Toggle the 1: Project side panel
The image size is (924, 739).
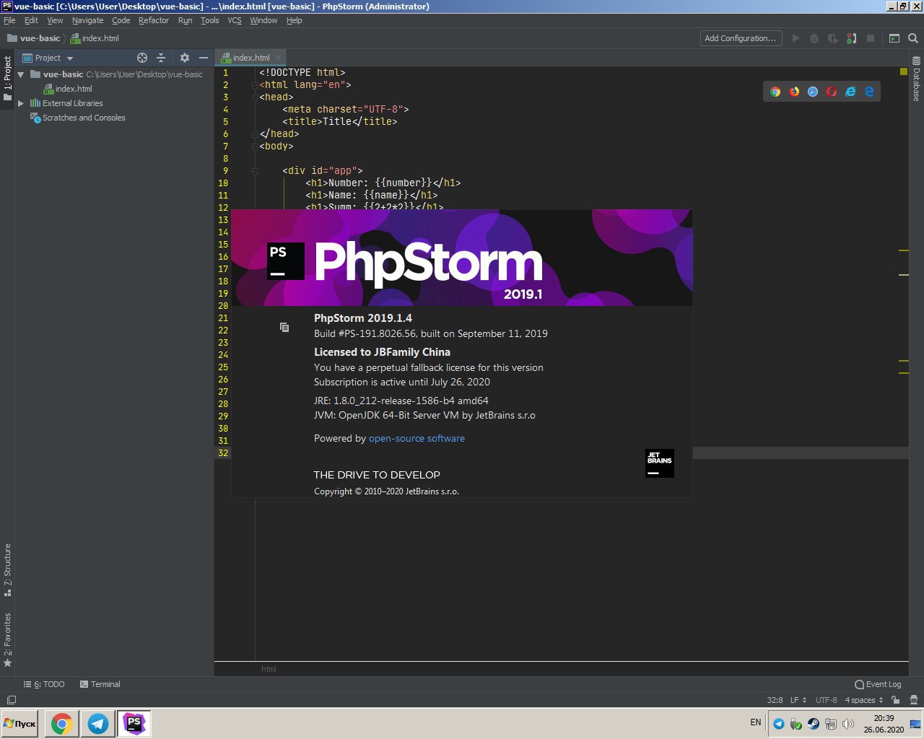tap(7, 79)
